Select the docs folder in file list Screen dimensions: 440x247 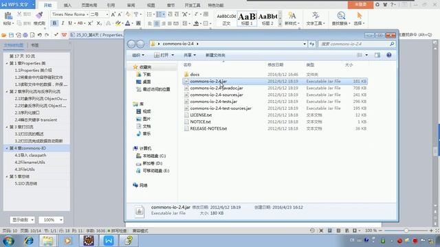point(195,75)
